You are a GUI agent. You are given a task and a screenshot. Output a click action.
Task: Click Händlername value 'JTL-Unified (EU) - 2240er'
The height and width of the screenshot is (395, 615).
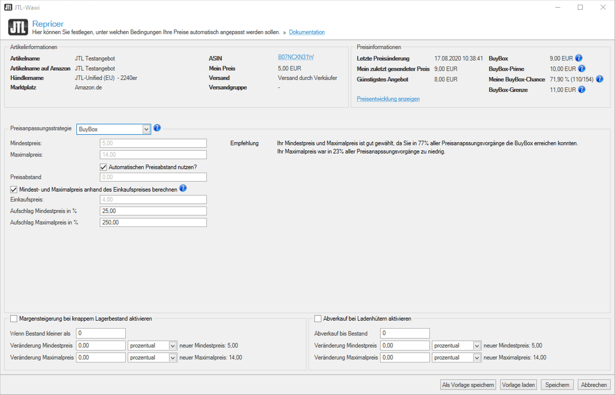[106, 78]
